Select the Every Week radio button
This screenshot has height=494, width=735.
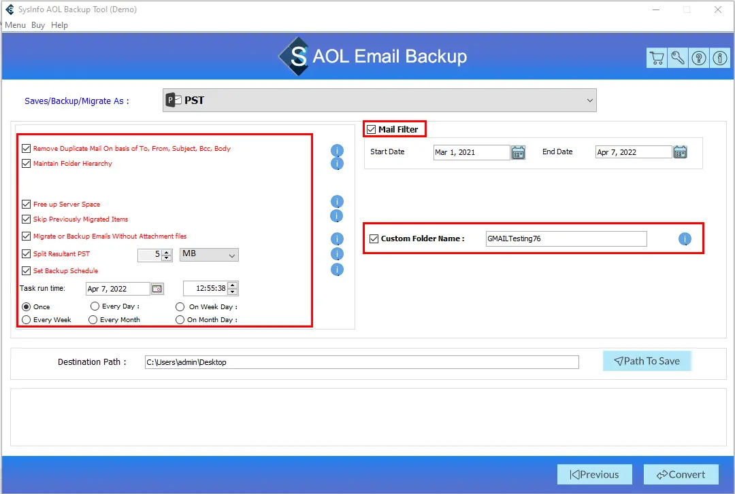click(x=27, y=319)
